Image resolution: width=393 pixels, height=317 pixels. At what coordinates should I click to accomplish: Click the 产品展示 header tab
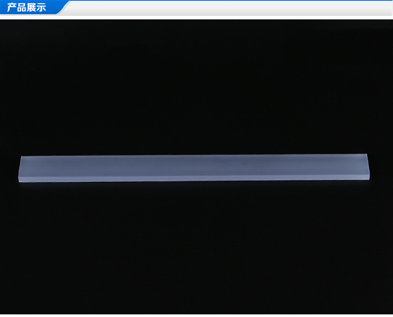pyautogui.click(x=26, y=8)
